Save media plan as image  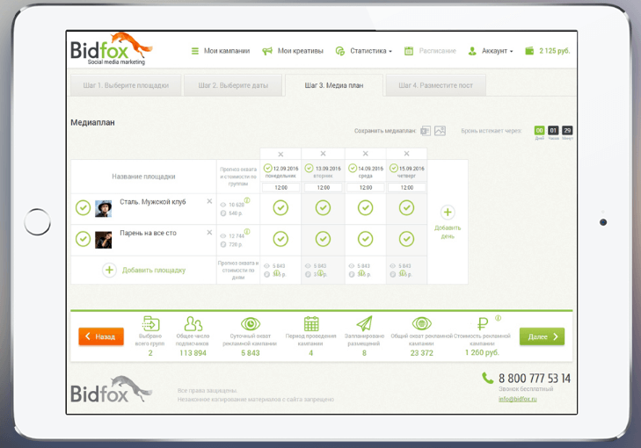(x=441, y=131)
